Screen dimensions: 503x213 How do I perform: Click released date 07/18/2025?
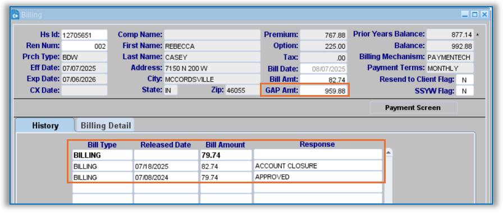(166, 166)
